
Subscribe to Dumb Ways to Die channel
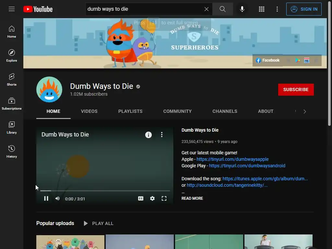(296, 89)
